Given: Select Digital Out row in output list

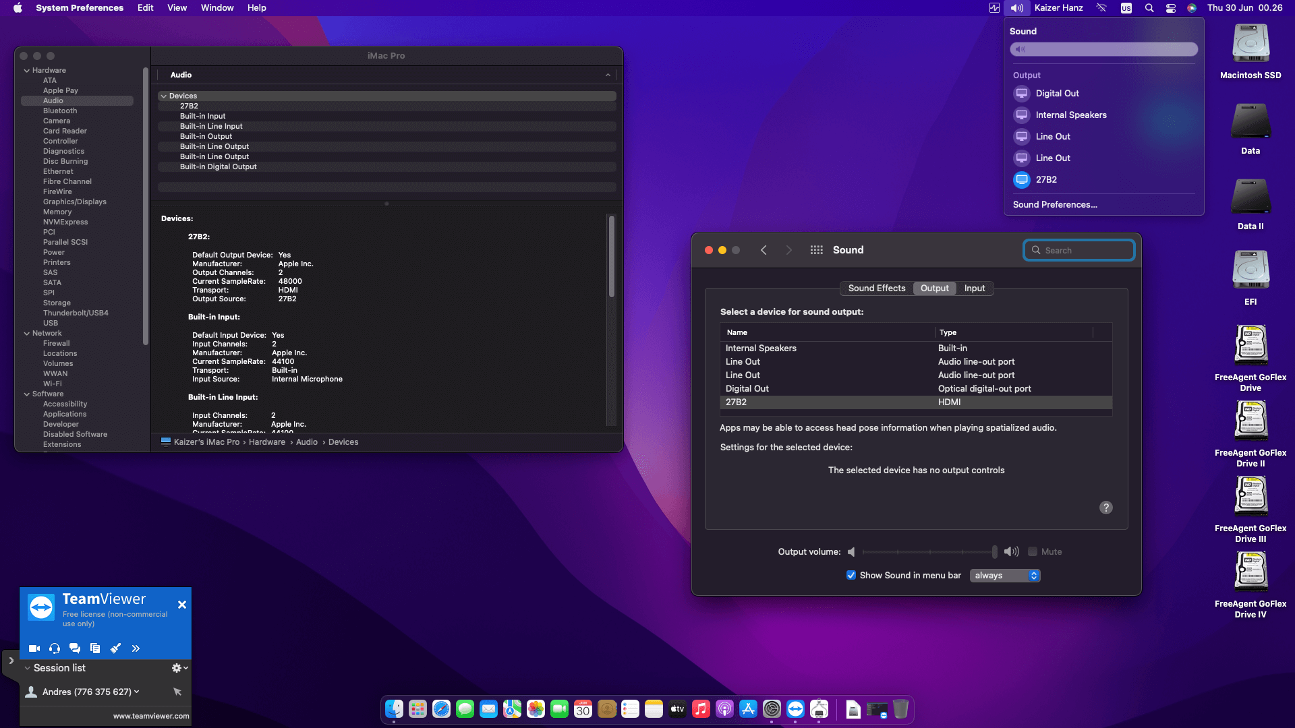Looking at the screenshot, I should tap(747, 388).
